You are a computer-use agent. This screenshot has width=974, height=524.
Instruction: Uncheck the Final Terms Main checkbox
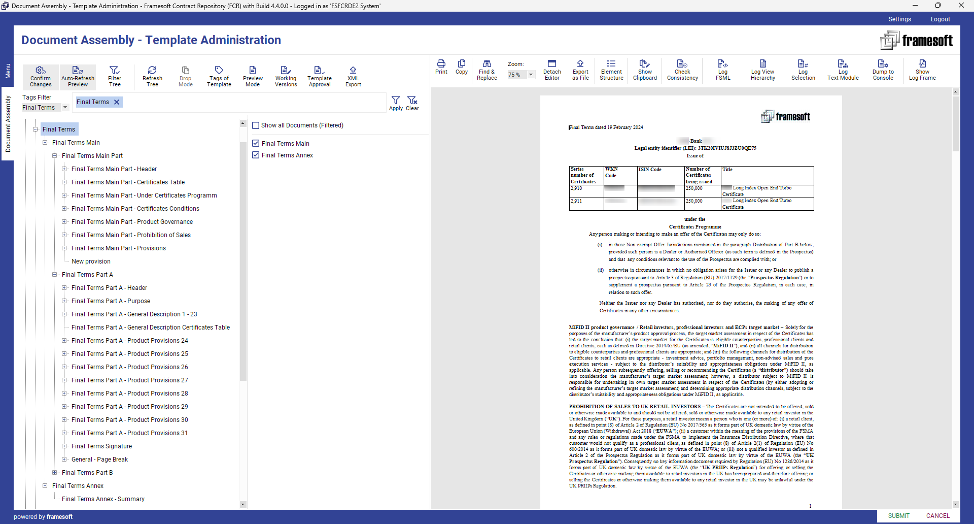pos(256,144)
